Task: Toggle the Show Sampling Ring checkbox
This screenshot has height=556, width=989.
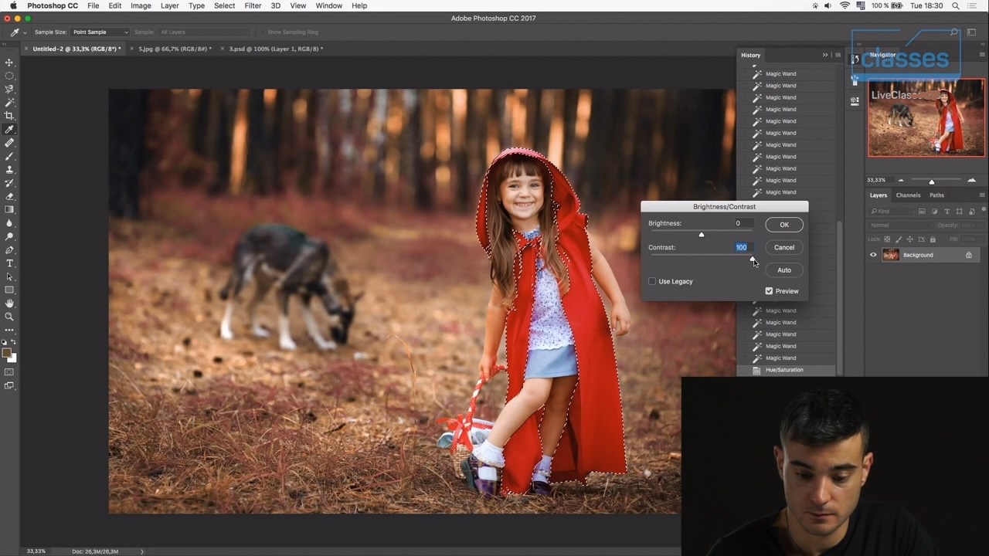Action: pyautogui.click(x=262, y=32)
